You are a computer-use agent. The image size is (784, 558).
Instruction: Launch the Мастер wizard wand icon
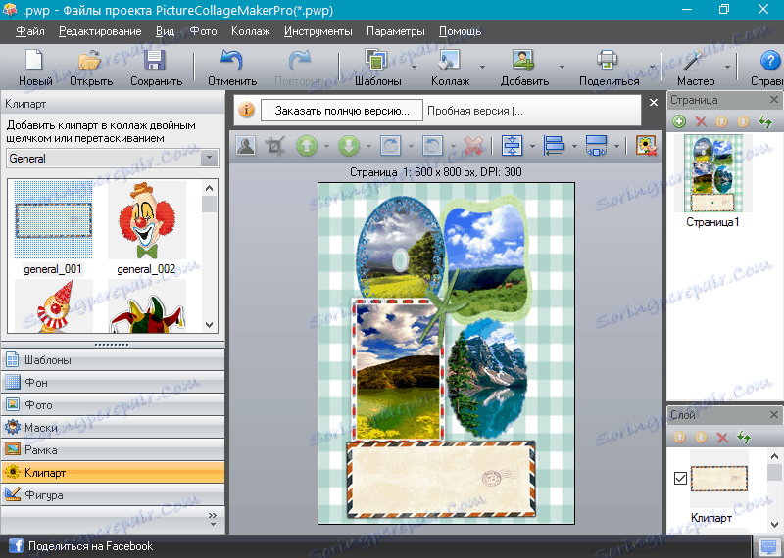click(x=694, y=61)
